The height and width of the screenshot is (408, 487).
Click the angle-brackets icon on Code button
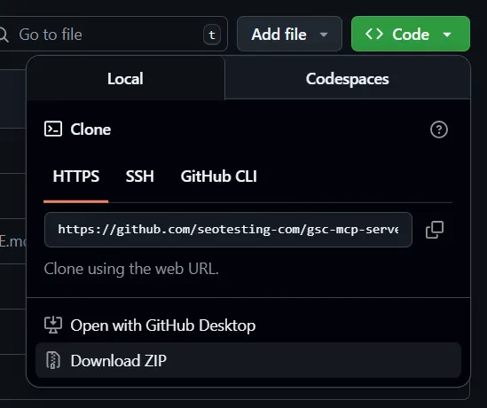coord(374,34)
